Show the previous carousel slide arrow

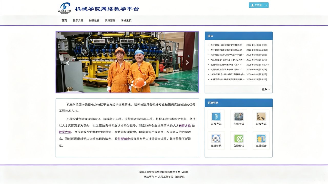68,63
